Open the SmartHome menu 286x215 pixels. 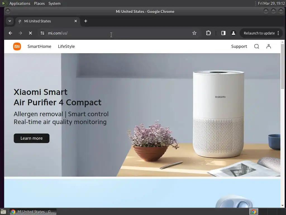pyautogui.click(x=39, y=46)
